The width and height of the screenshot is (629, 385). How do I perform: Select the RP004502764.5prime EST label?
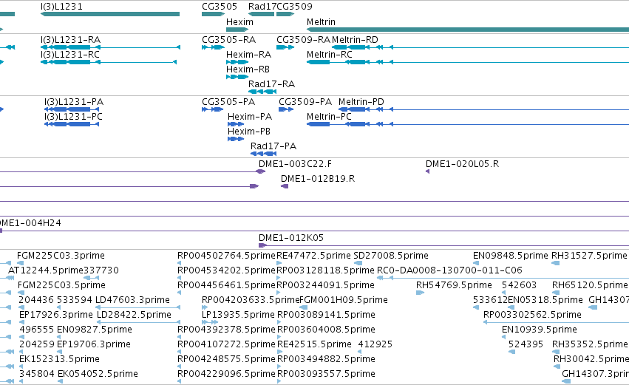click(227, 256)
